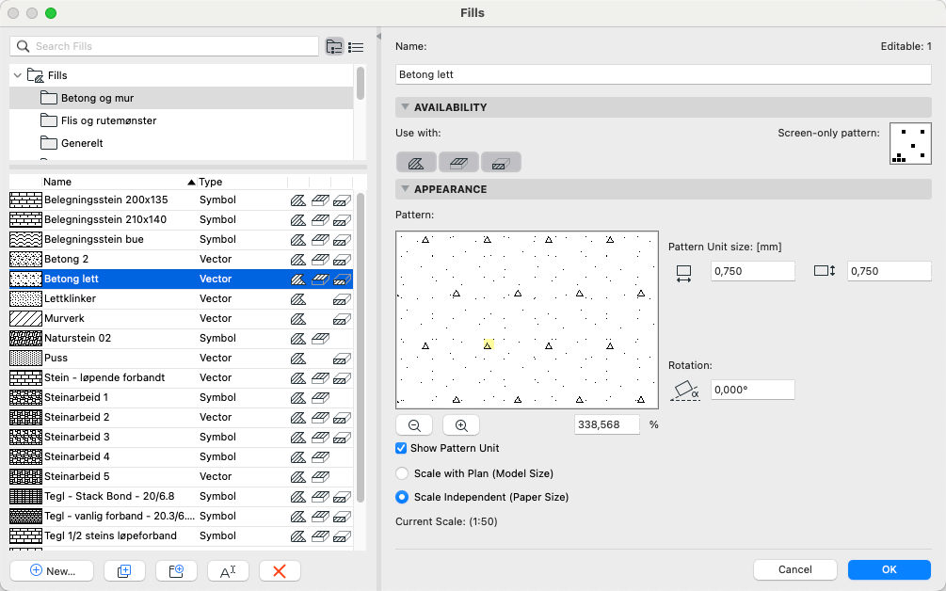The height and width of the screenshot is (591, 946).
Task: Collapse the AVAILABILITY section
Action: coord(405,107)
